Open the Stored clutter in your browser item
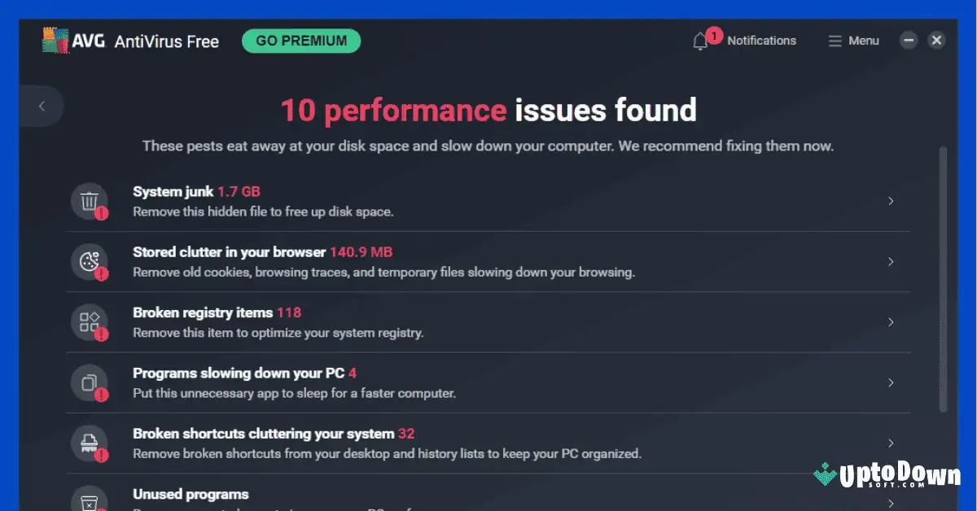 point(891,262)
